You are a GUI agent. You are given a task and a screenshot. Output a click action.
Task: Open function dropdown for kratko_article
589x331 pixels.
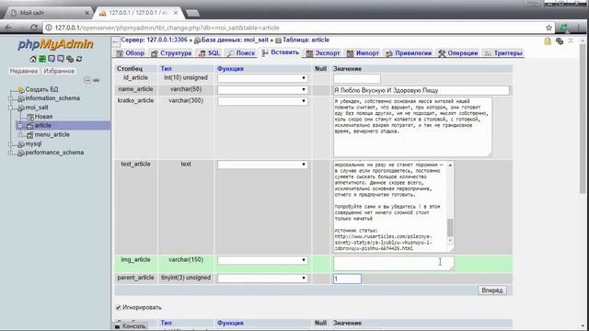262,101
